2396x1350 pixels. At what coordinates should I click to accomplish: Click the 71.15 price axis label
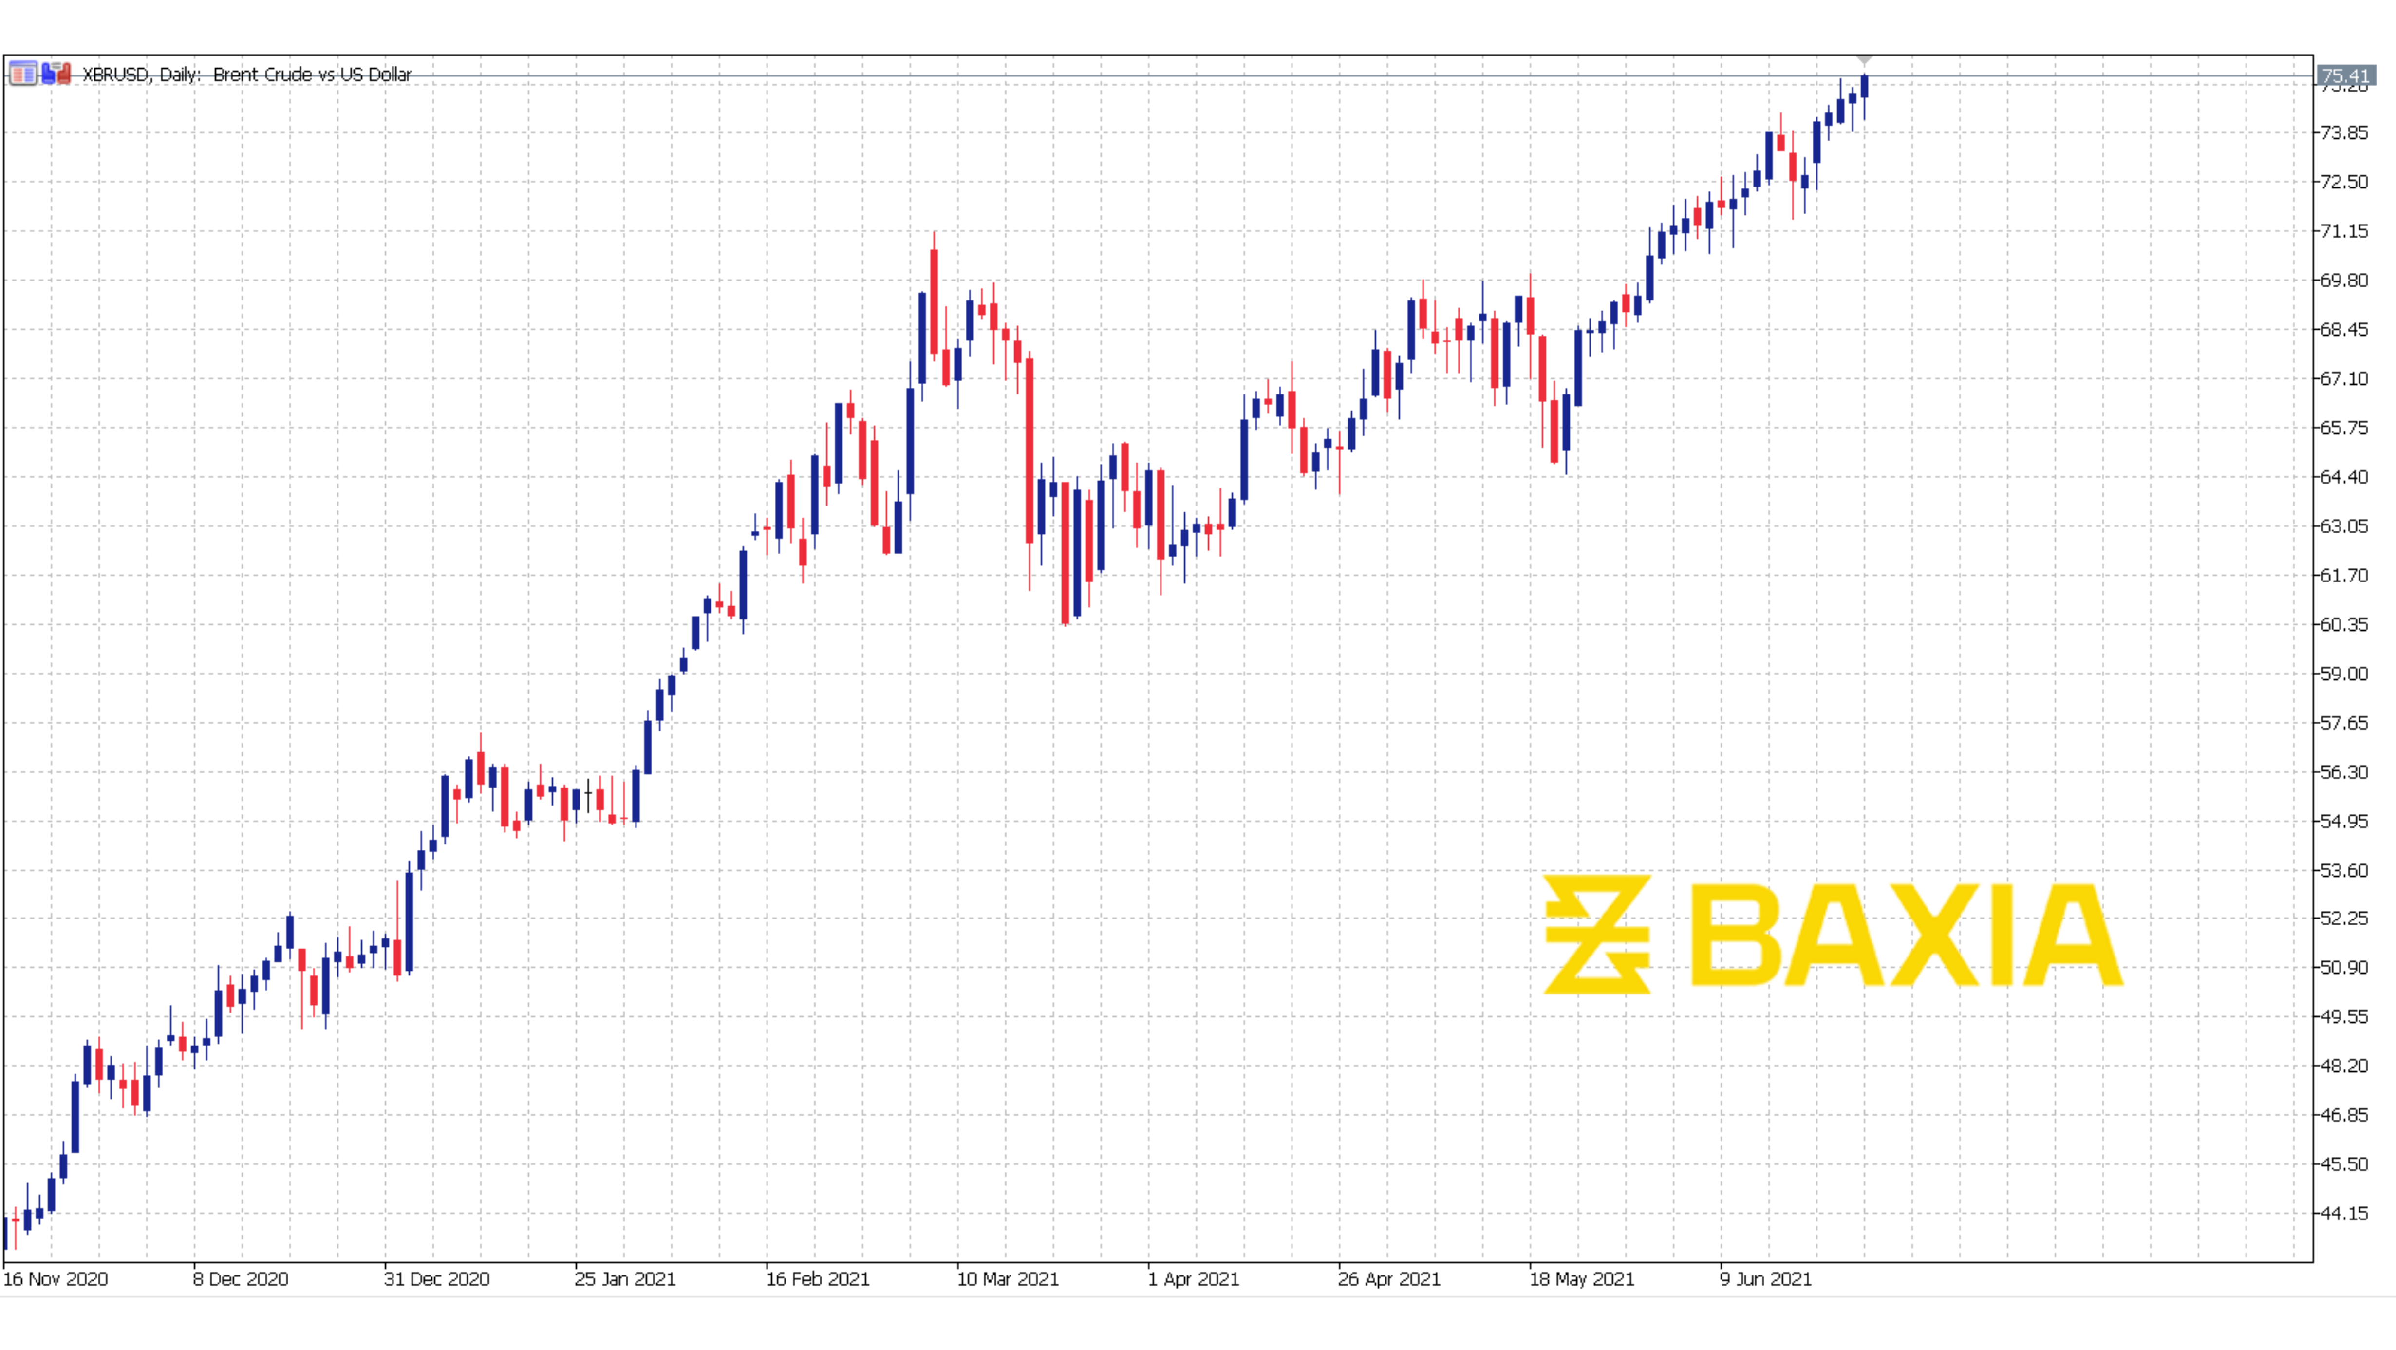click(2344, 231)
